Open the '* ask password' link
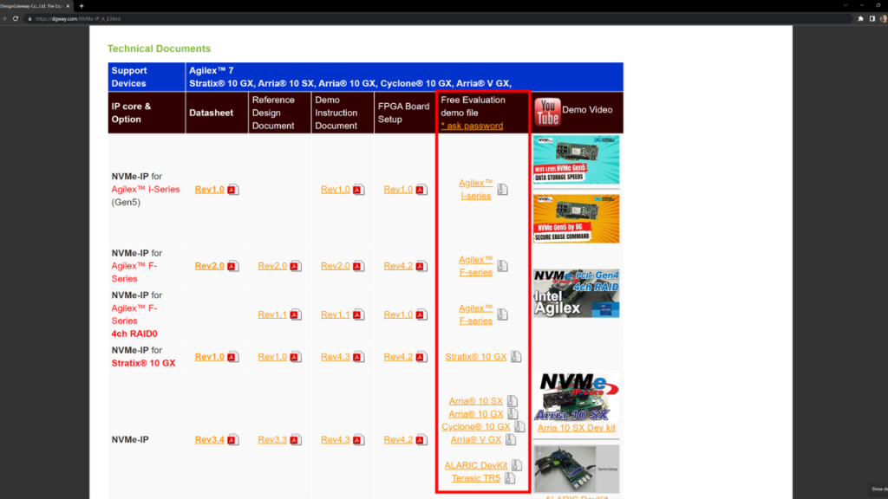888x499 pixels. (472, 126)
